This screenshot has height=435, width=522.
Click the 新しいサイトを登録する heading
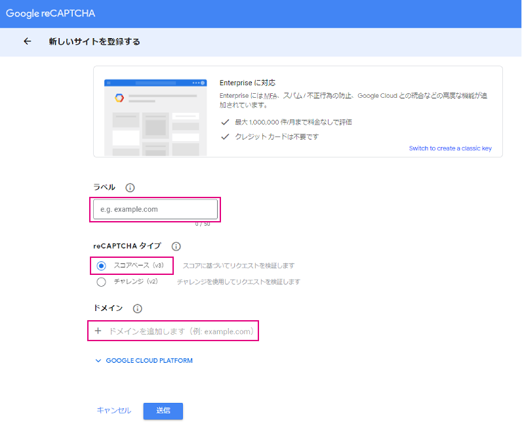point(94,41)
